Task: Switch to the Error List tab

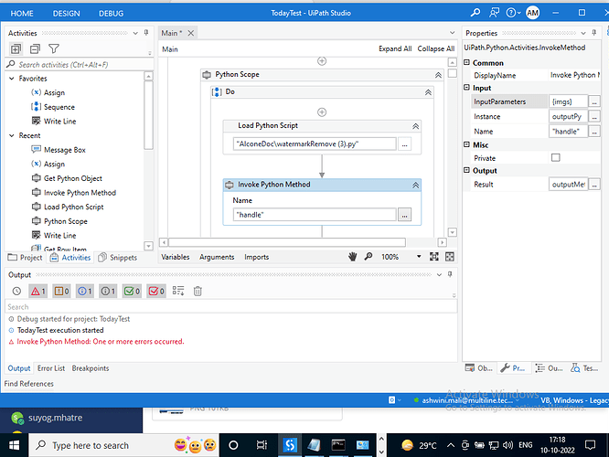Action: [x=51, y=368]
